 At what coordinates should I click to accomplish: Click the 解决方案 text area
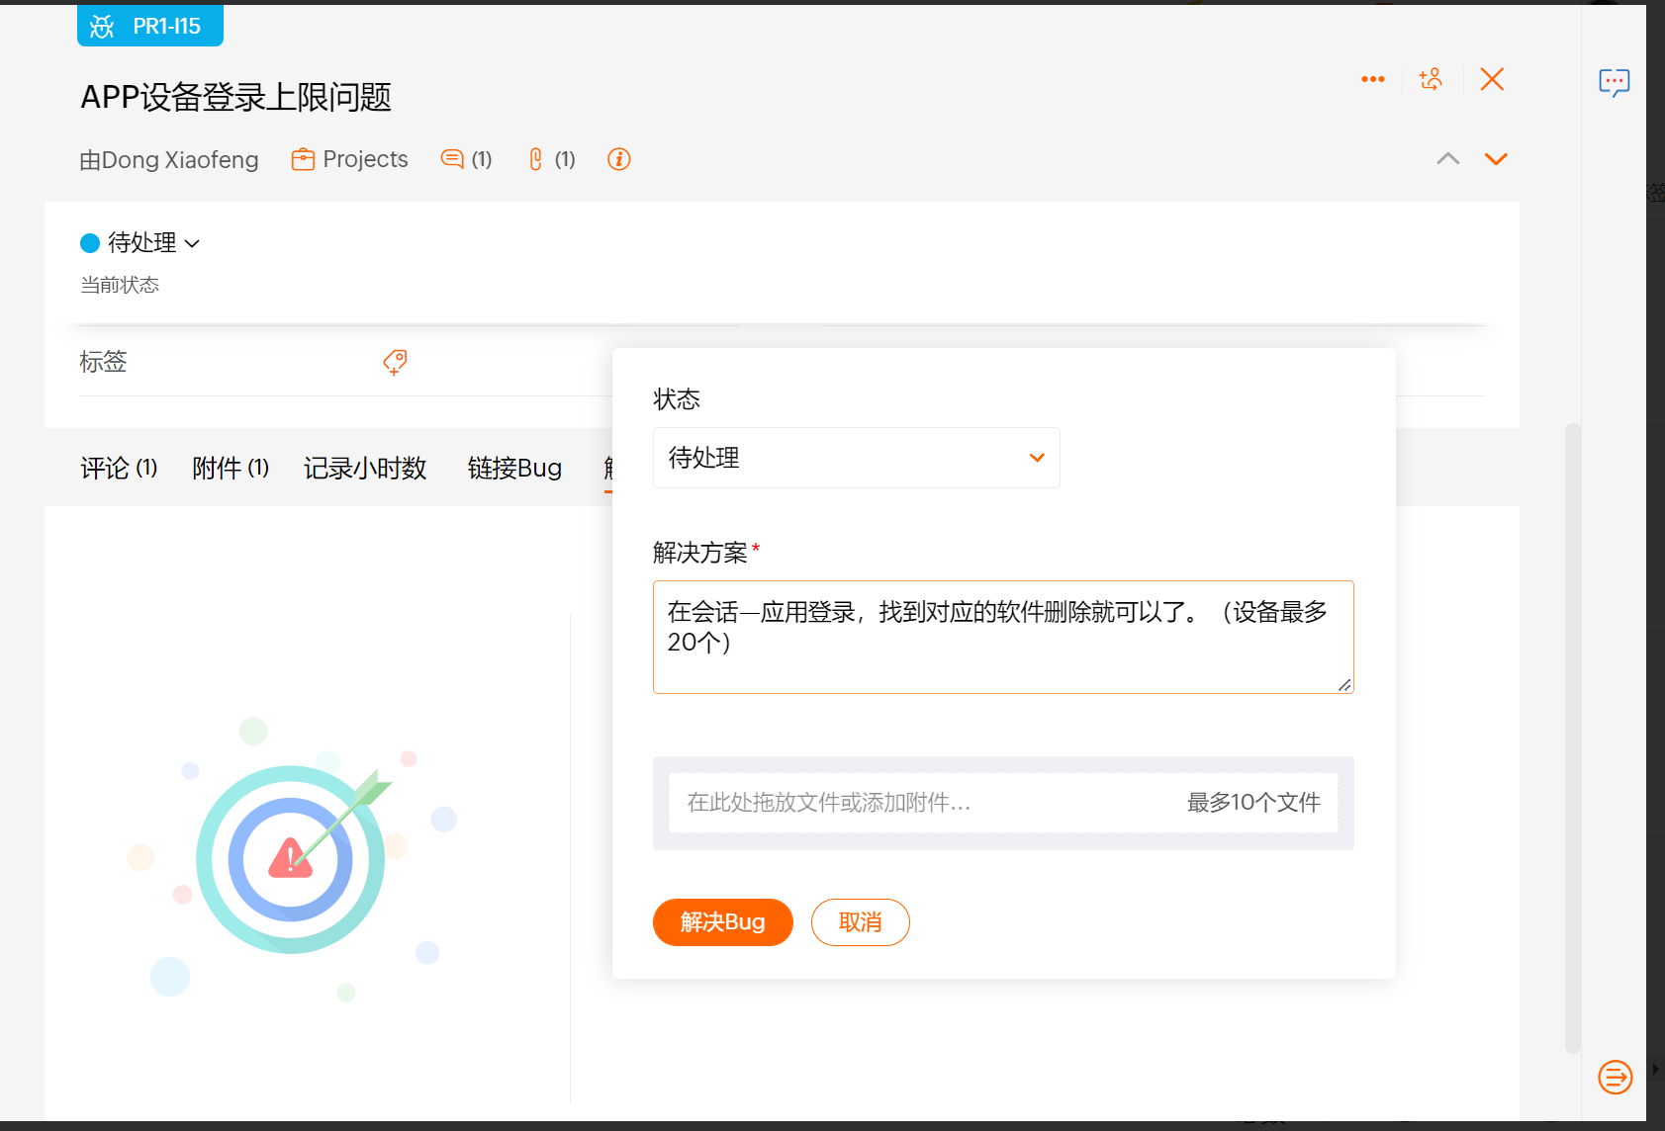(x=1002, y=637)
